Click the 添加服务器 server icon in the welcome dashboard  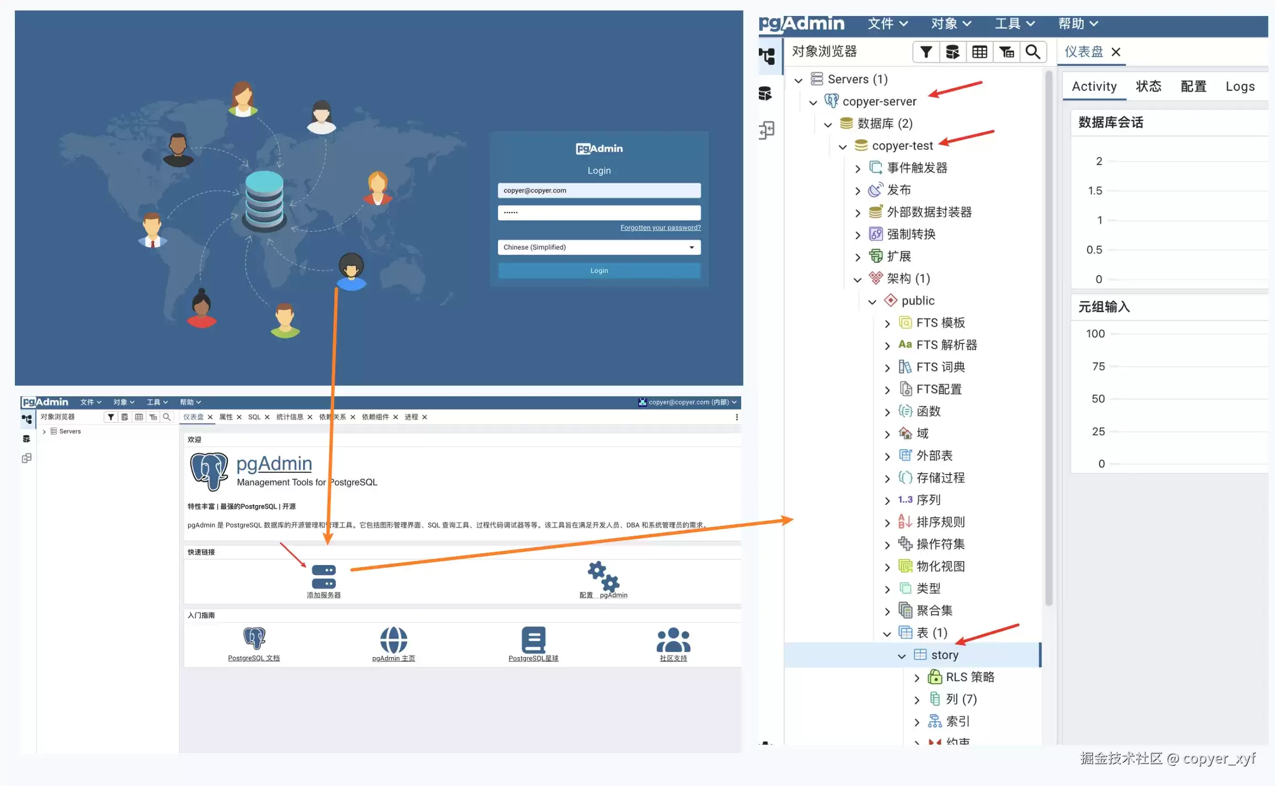(324, 577)
